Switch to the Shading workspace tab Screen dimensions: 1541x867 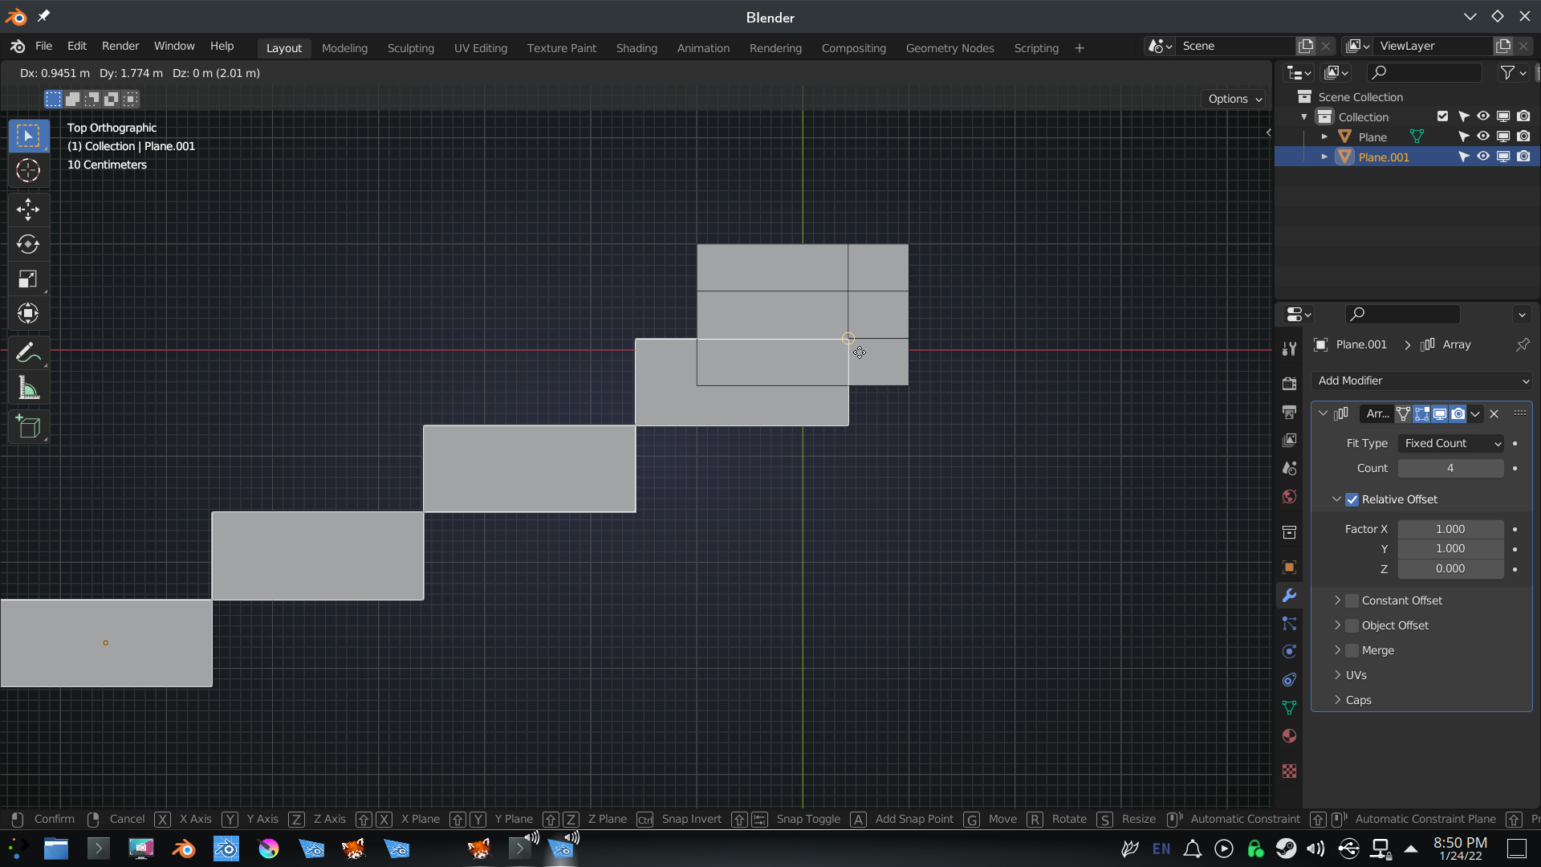[636, 47]
